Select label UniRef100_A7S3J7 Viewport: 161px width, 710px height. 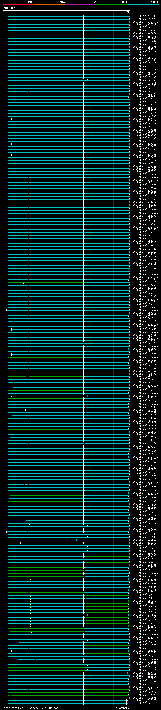(x=144, y=249)
